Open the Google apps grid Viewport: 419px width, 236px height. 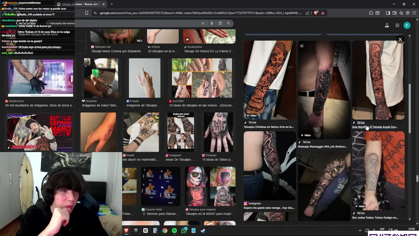click(397, 25)
